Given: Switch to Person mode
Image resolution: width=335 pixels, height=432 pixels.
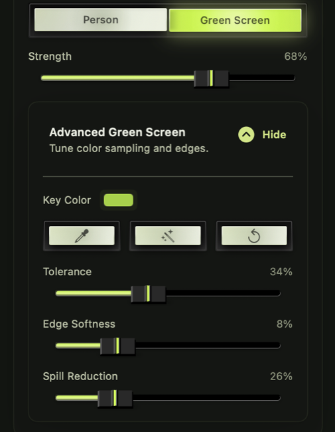Looking at the screenshot, I should (101, 20).
